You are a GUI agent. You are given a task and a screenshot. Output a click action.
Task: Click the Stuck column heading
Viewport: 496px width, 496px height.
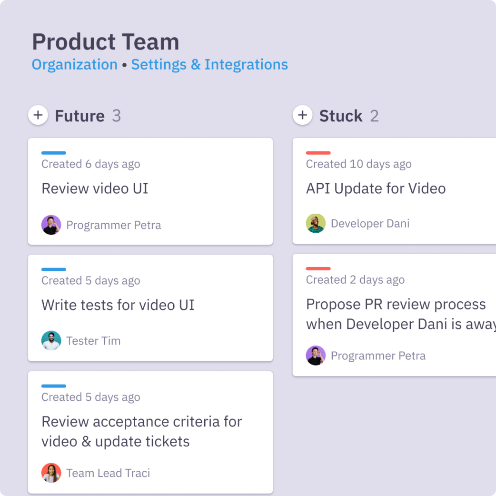(x=341, y=116)
